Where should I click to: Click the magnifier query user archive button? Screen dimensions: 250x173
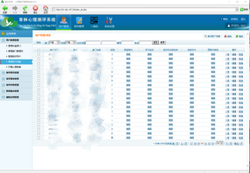pos(212,36)
